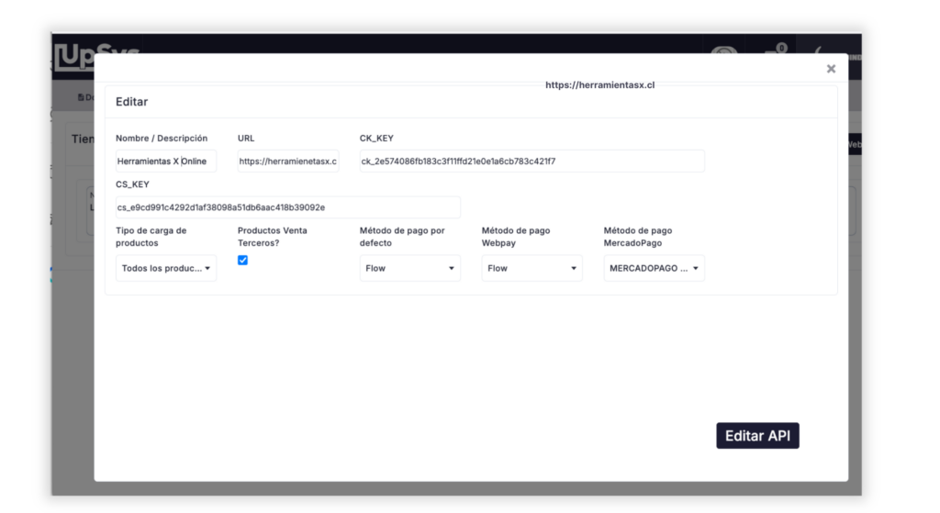The image size is (940, 513).
Task: Click the user avatar icon in header
Action: 724,51
